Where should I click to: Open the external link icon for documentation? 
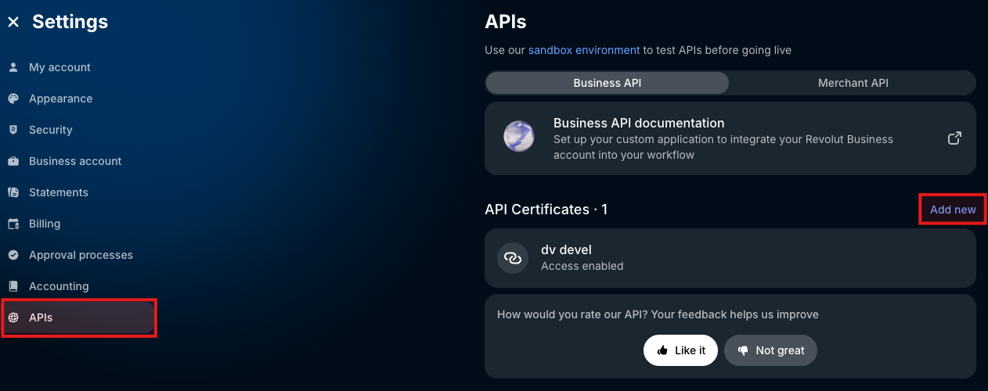(954, 138)
